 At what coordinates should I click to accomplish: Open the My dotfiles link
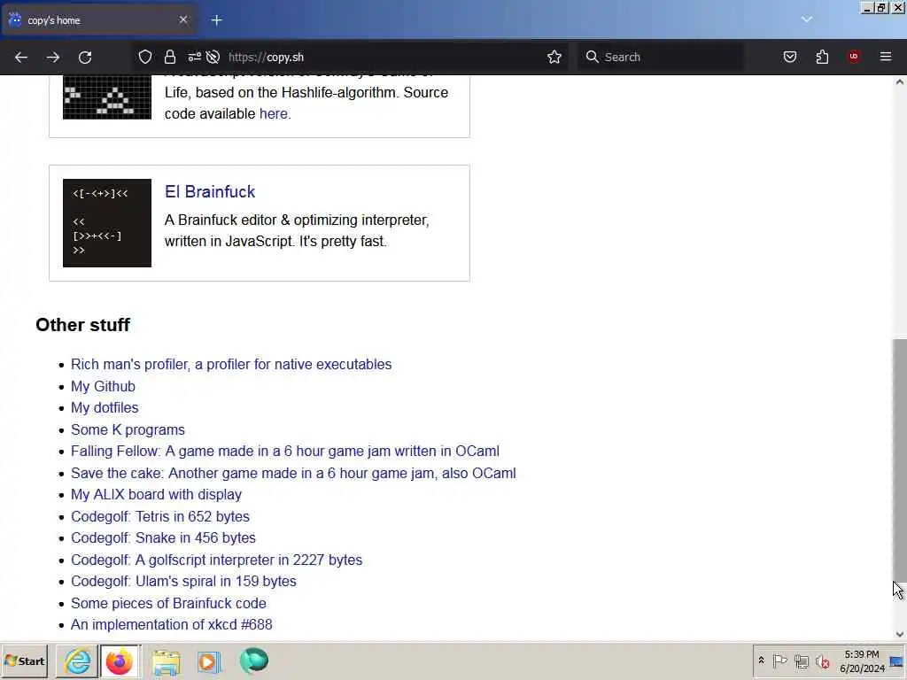coord(105,407)
